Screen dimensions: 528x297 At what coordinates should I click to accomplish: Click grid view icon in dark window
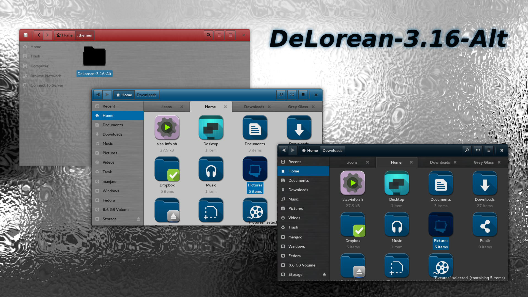tap(478, 150)
